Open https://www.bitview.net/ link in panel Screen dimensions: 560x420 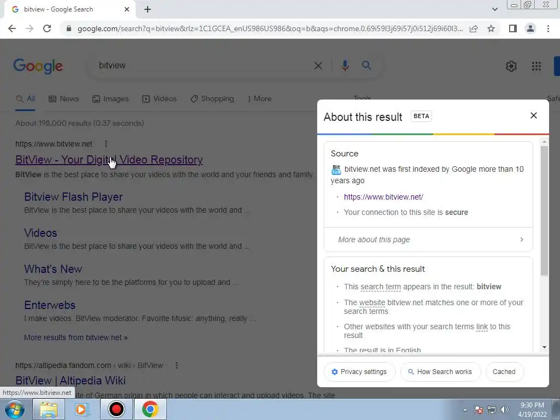pyautogui.click(x=383, y=197)
